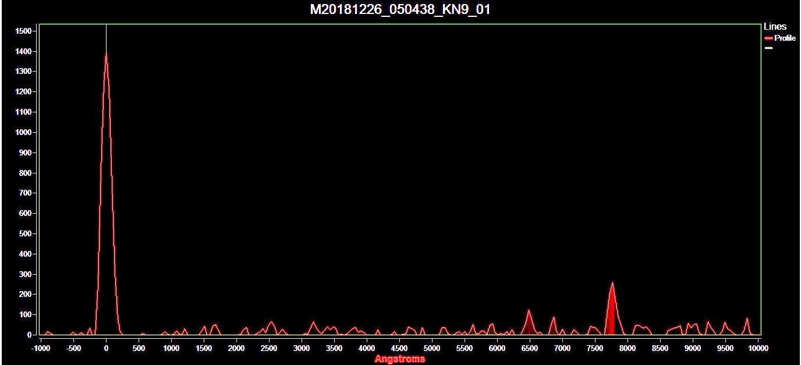Click the 2000 Angstroms tick label

click(x=236, y=348)
